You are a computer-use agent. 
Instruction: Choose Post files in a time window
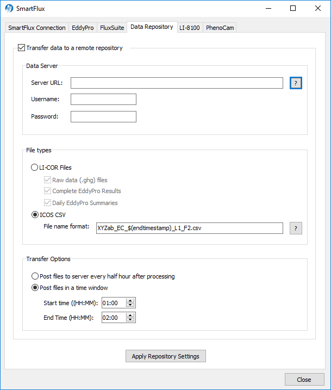click(35, 288)
